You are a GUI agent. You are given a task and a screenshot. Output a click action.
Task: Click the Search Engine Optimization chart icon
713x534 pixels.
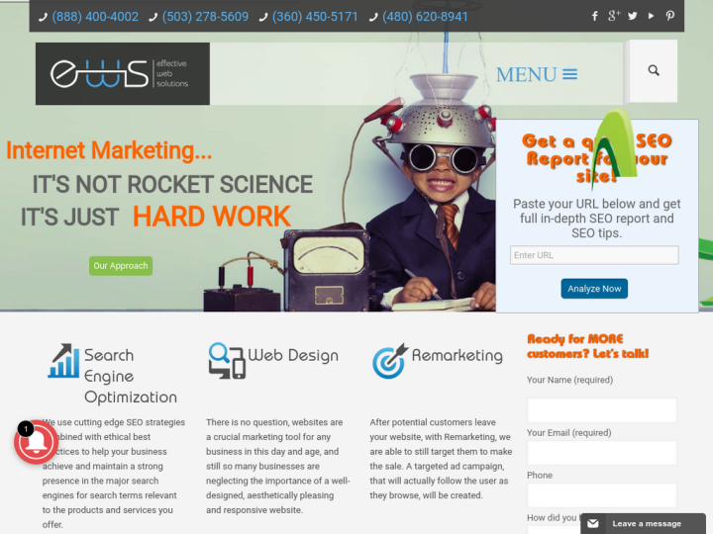[x=63, y=361]
